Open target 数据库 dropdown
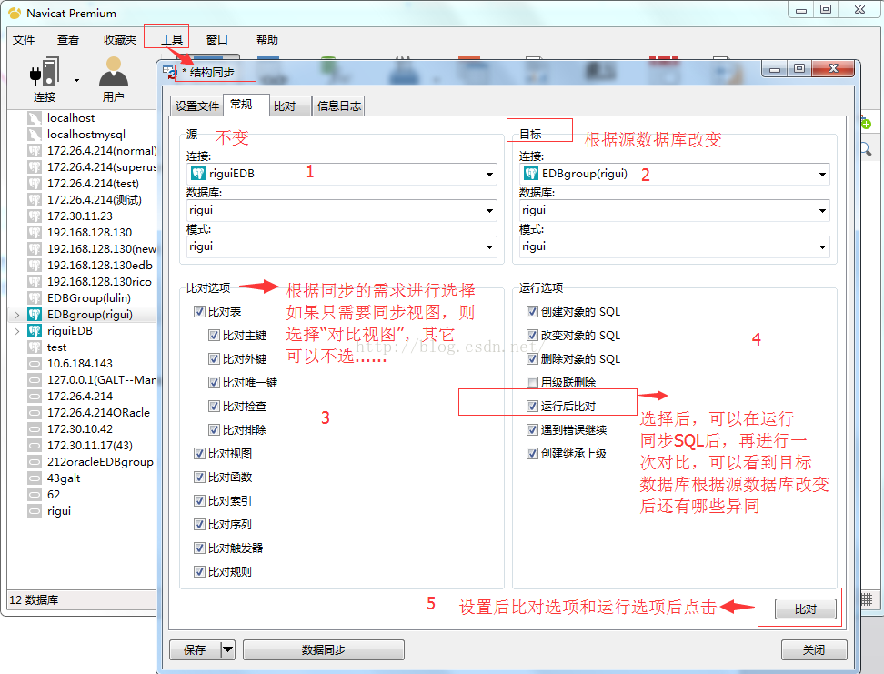Image resolution: width=884 pixels, height=674 pixels. pos(822,211)
